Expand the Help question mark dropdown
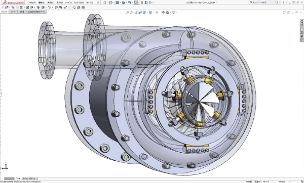Image resolution: width=304 pixels, height=183 pixels. pos(286,3)
